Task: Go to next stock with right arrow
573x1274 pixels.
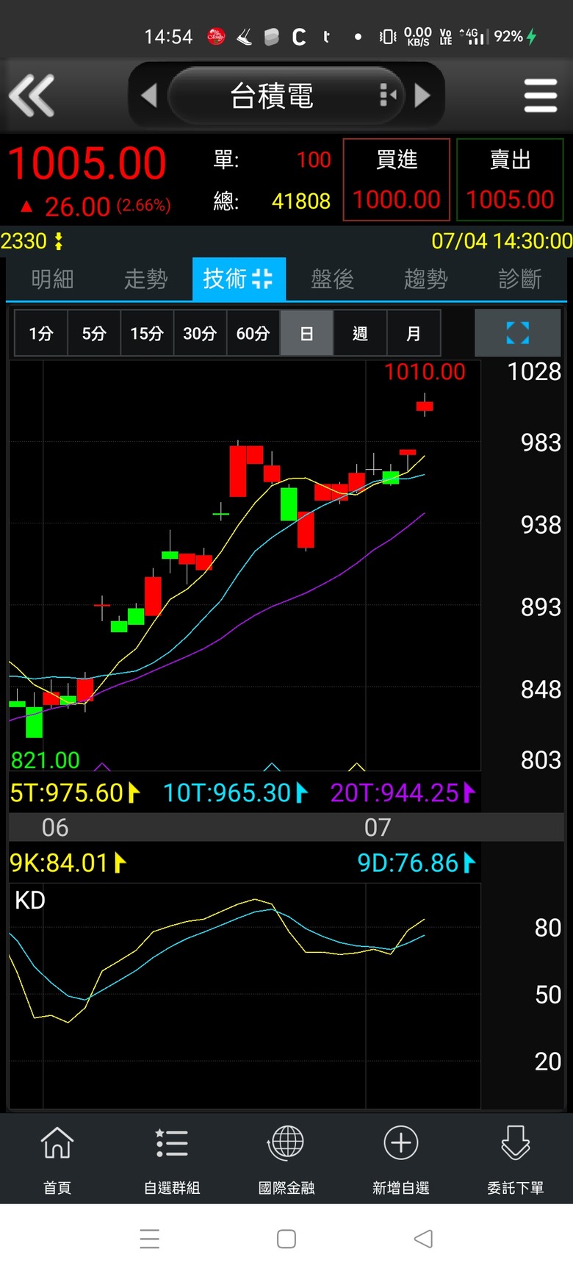Action: point(422,96)
